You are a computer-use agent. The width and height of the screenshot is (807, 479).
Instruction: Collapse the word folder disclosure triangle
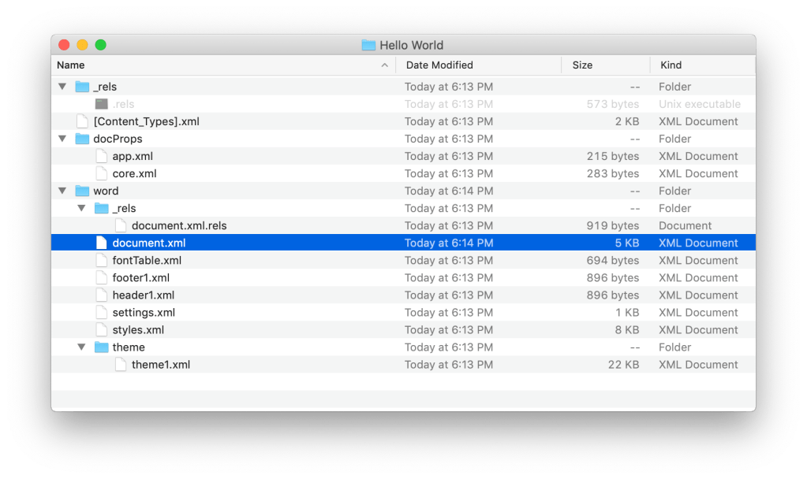pyautogui.click(x=62, y=191)
